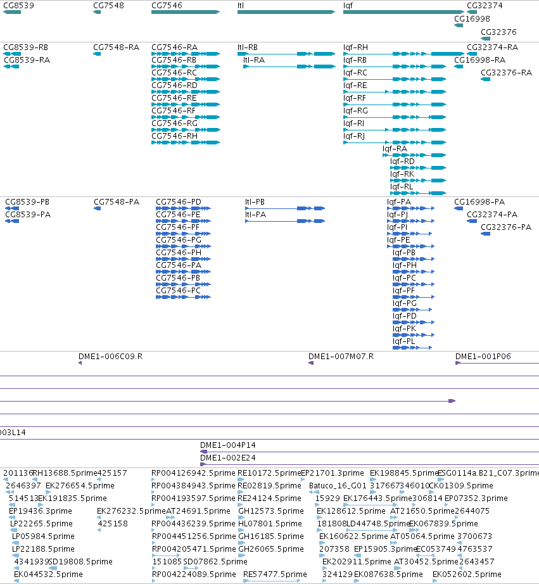Select clone DME1-006C09.R
This screenshot has height=584, width=539.
click(x=110, y=357)
